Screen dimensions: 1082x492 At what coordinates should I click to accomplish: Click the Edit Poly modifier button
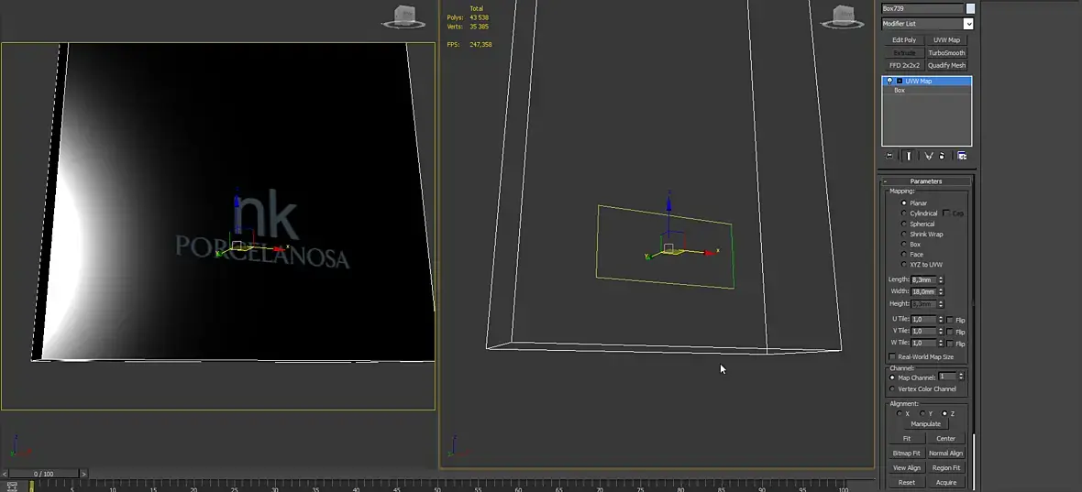click(904, 40)
